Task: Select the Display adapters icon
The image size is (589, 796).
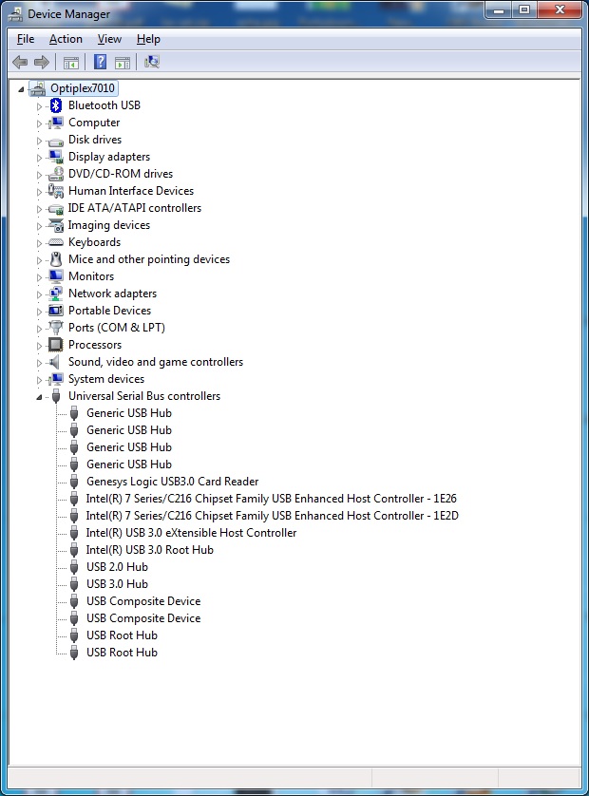Action: pos(56,157)
